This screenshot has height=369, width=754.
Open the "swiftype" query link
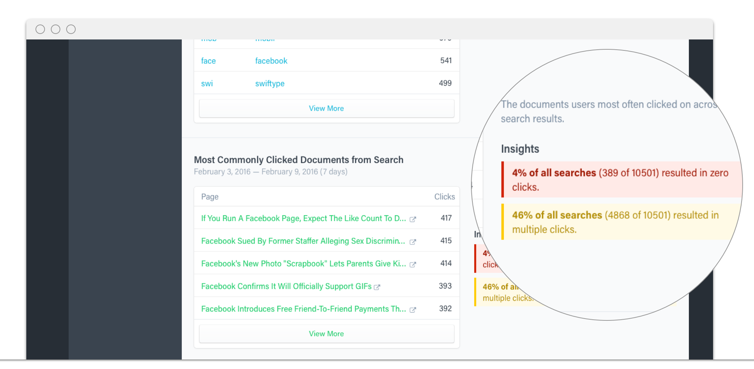click(x=269, y=84)
